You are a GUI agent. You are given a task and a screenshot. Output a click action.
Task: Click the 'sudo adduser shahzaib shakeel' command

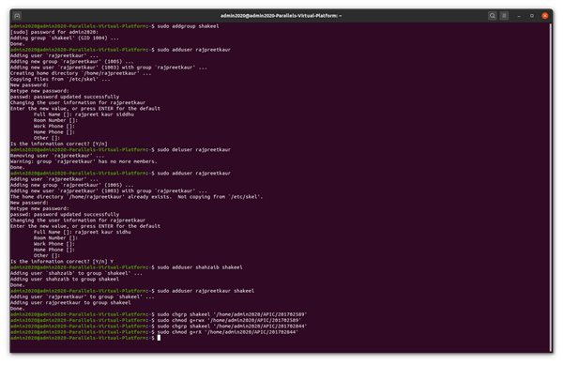[x=200, y=267]
